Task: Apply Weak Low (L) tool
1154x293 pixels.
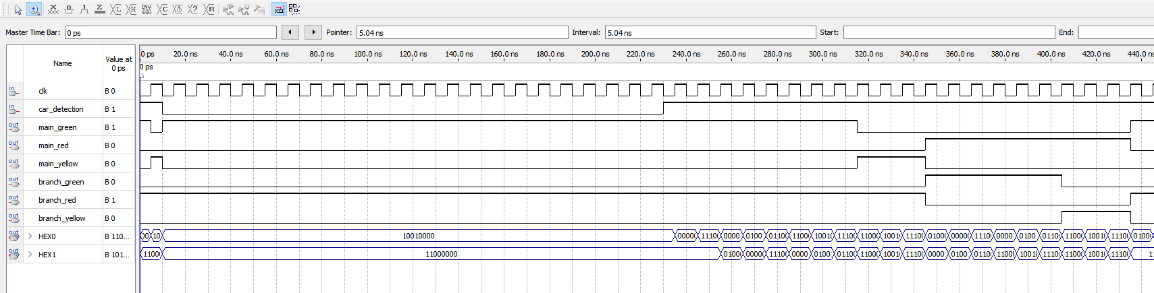Action: [x=115, y=9]
